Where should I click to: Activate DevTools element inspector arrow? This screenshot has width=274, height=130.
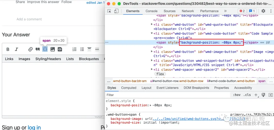coord(109,11)
